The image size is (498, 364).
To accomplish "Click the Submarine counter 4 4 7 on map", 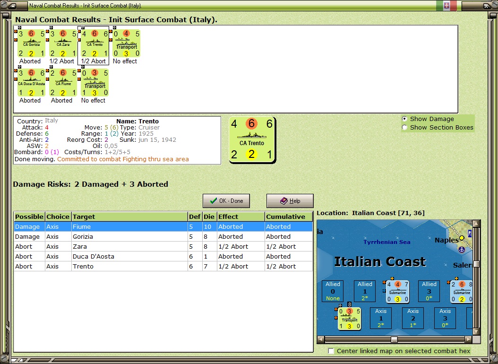I will (397, 291).
